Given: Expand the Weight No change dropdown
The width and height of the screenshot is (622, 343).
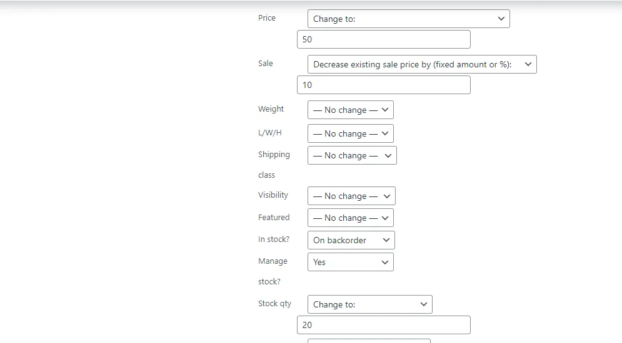Looking at the screenshot, I should coord(350,110).
